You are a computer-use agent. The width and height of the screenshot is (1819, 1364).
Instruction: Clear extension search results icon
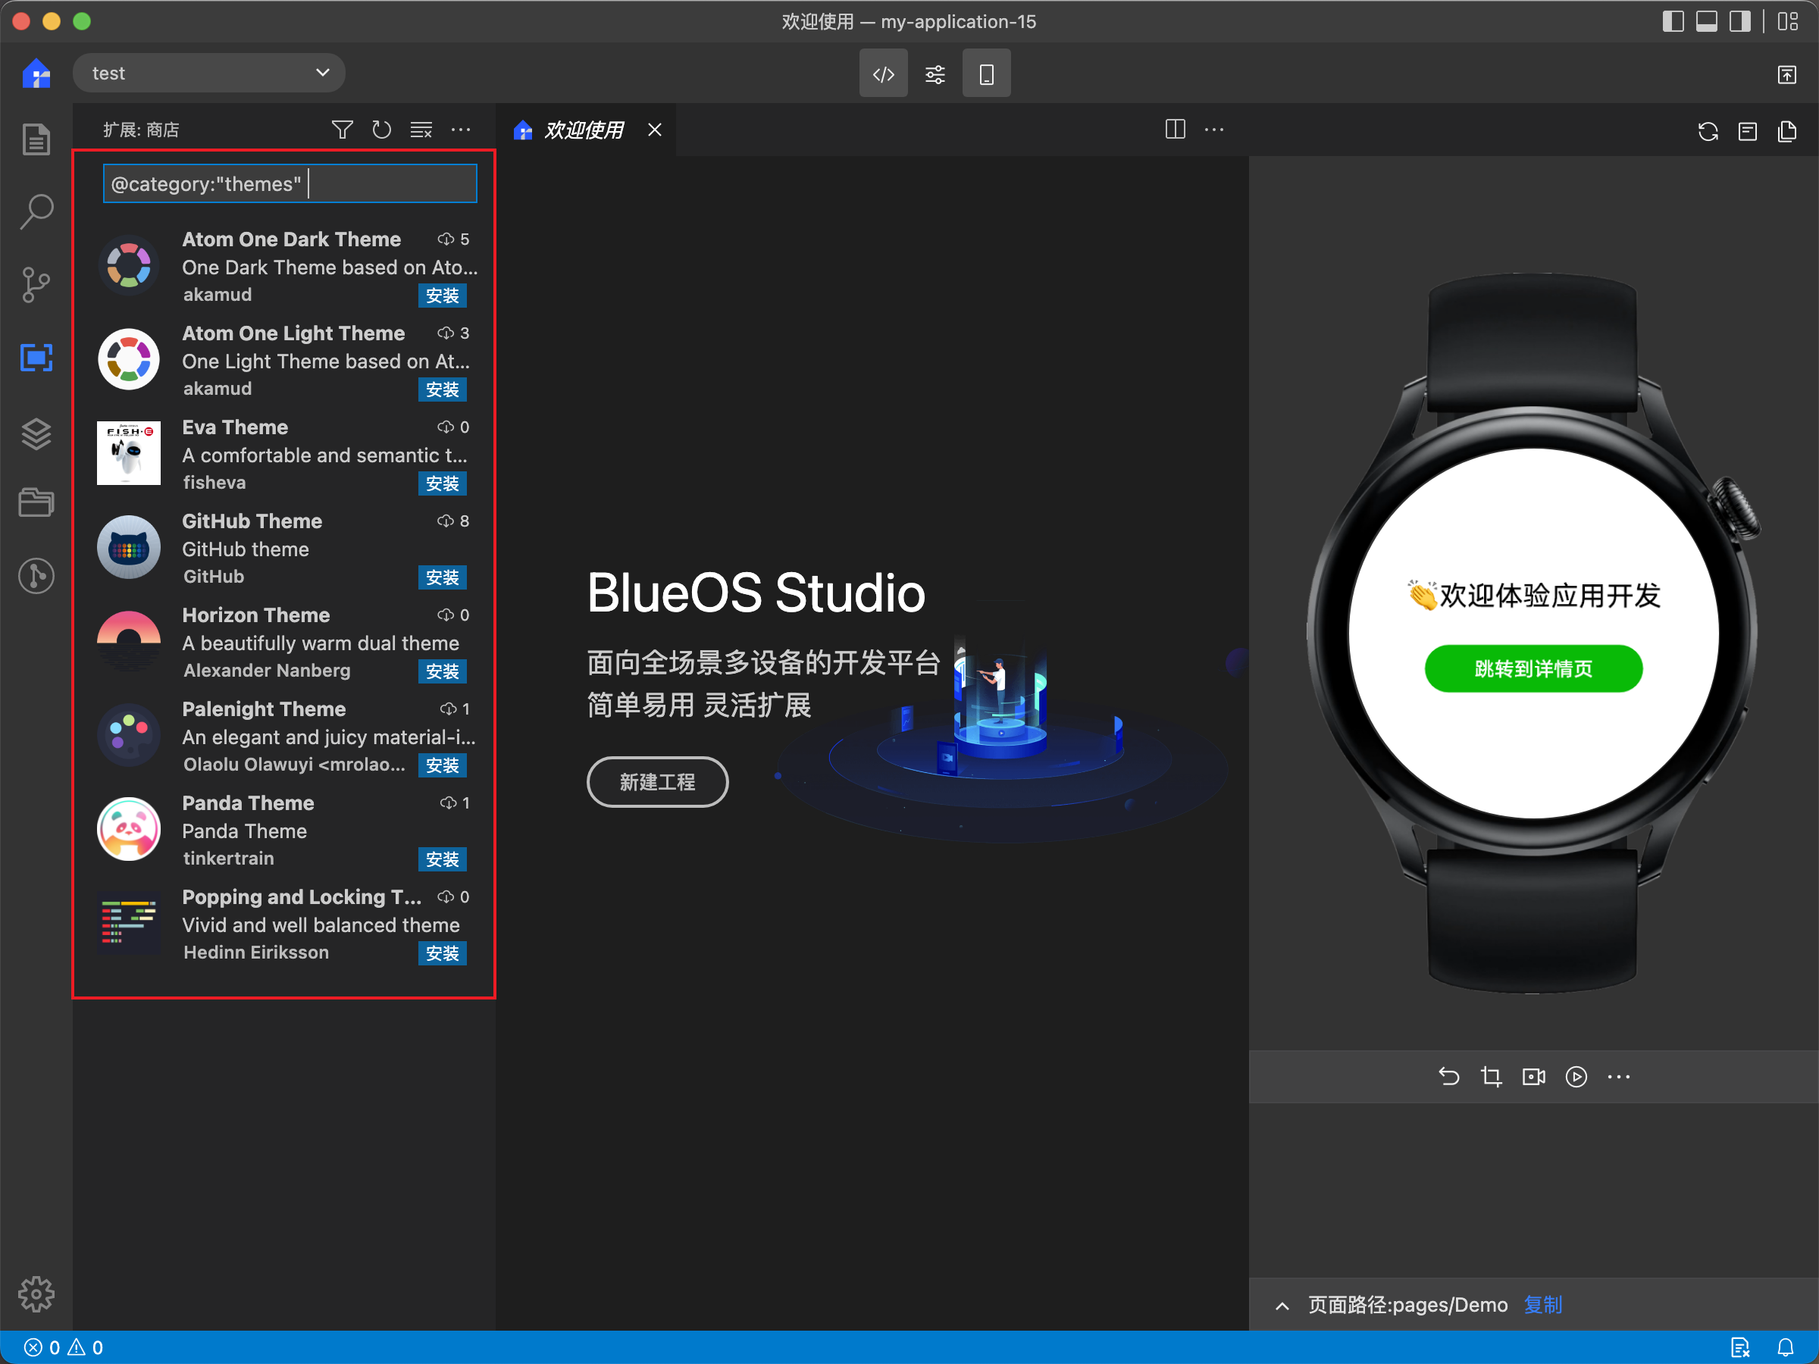point(421,130)
